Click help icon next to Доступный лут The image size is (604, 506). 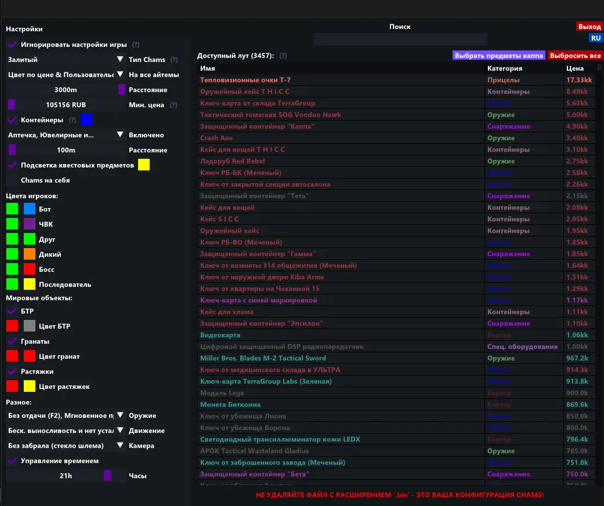(x=283, y=56)
